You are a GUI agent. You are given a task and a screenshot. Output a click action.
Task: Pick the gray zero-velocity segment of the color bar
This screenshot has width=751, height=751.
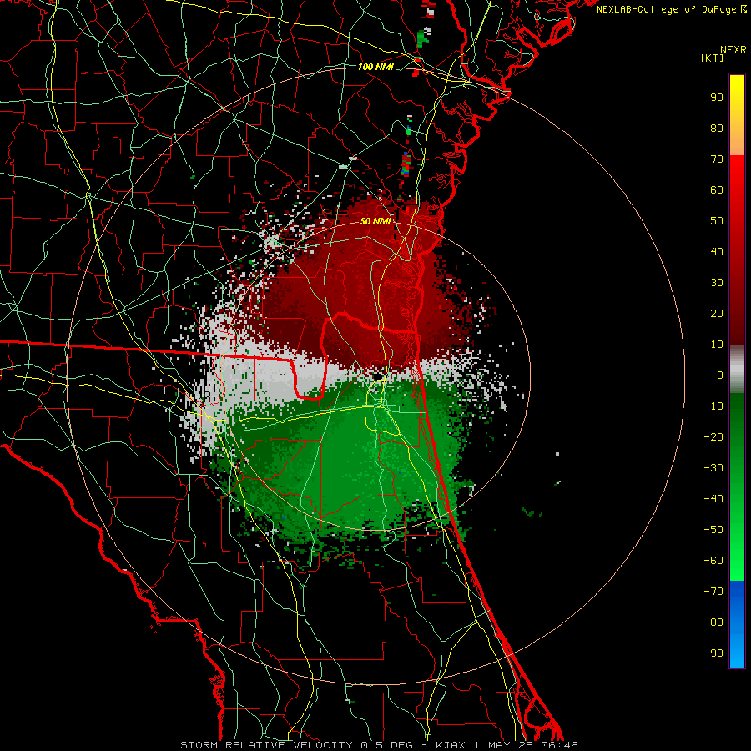tap(737, 370)
